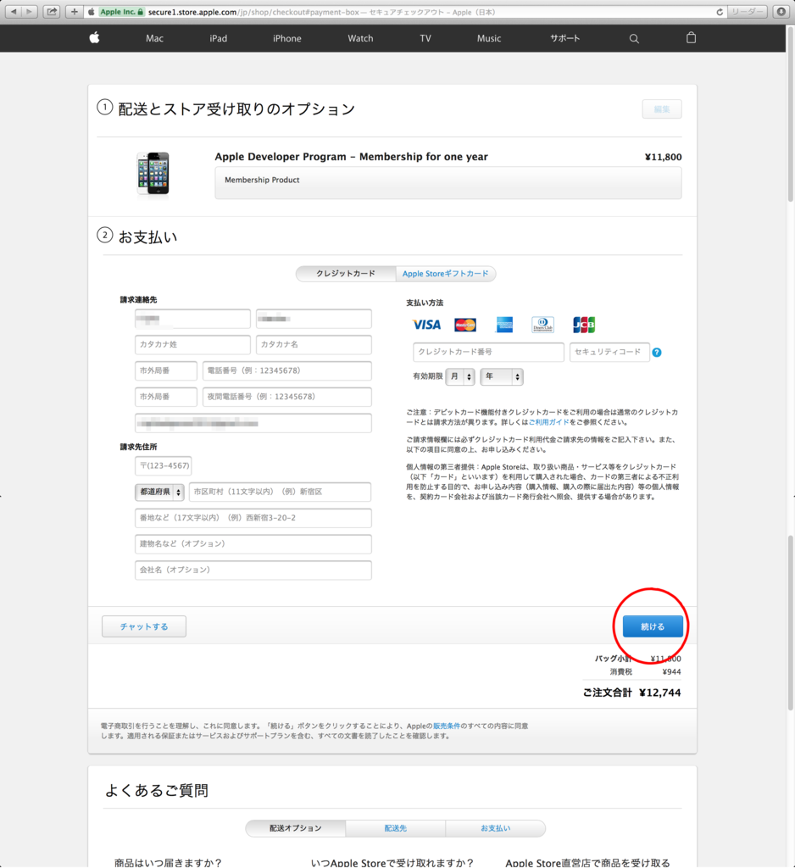Click the Safari forward arrow button
795x868 pixels.
(29, 12)
